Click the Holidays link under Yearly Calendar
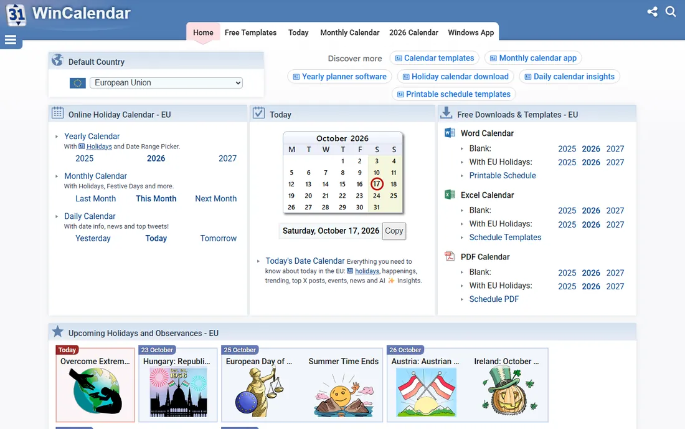This screenshot has width=685, height=429. [99, 147]
